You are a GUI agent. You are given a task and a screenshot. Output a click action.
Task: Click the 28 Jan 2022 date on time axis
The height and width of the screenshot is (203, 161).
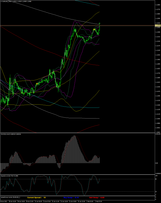click(4, 202)
